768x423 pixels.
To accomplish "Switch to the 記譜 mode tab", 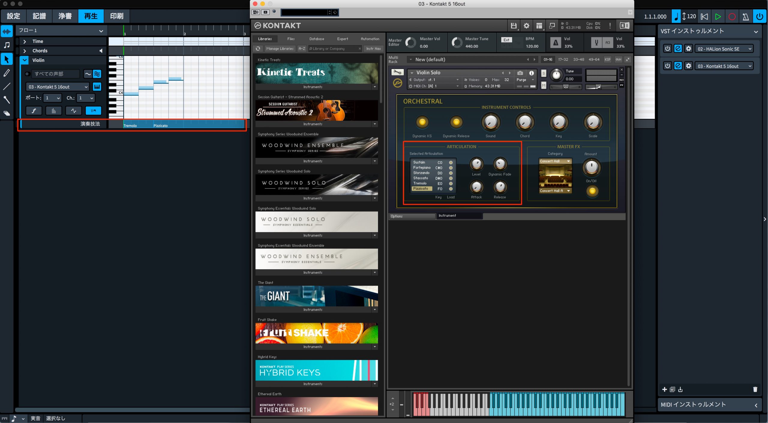I will click(x=39, y=16).
